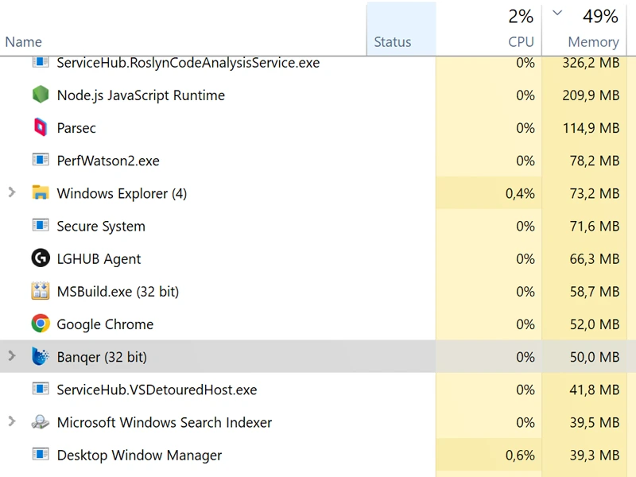Select the ServiceHub.RoslynCodeAnalysisService.exe process name
The width and height of the screenshot is (636, 477).
click(188, 63)
